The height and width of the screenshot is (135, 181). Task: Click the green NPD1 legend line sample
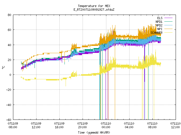click(x=168, y=22)
